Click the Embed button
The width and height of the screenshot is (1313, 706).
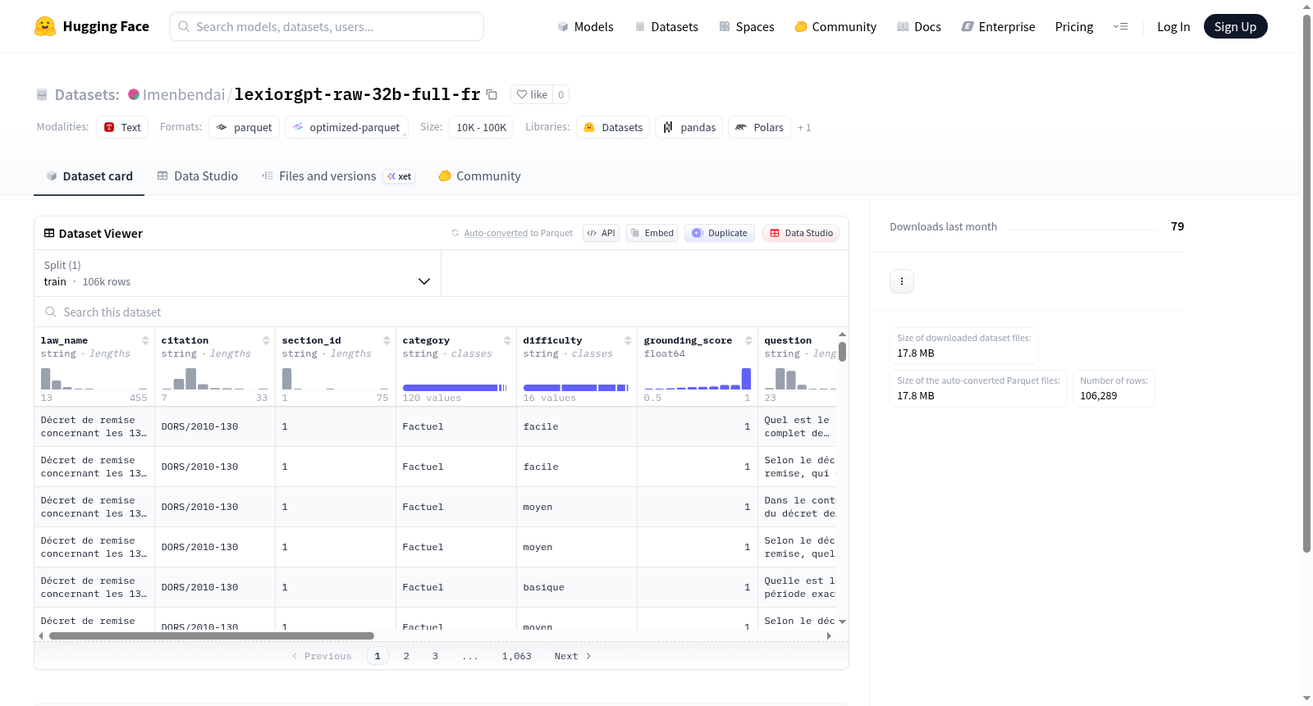click(x=652, y=233)
